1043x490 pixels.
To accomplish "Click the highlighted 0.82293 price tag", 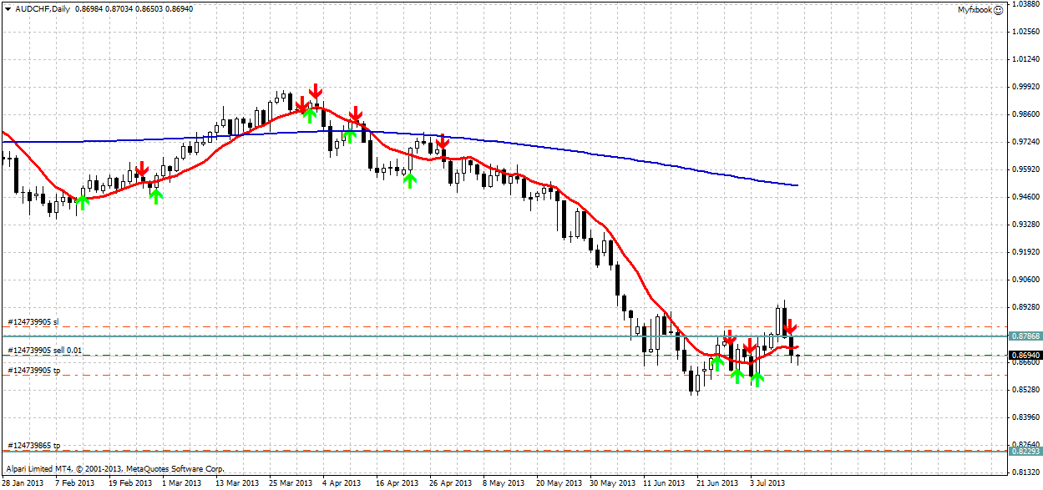I will (x=1025, y=452).
